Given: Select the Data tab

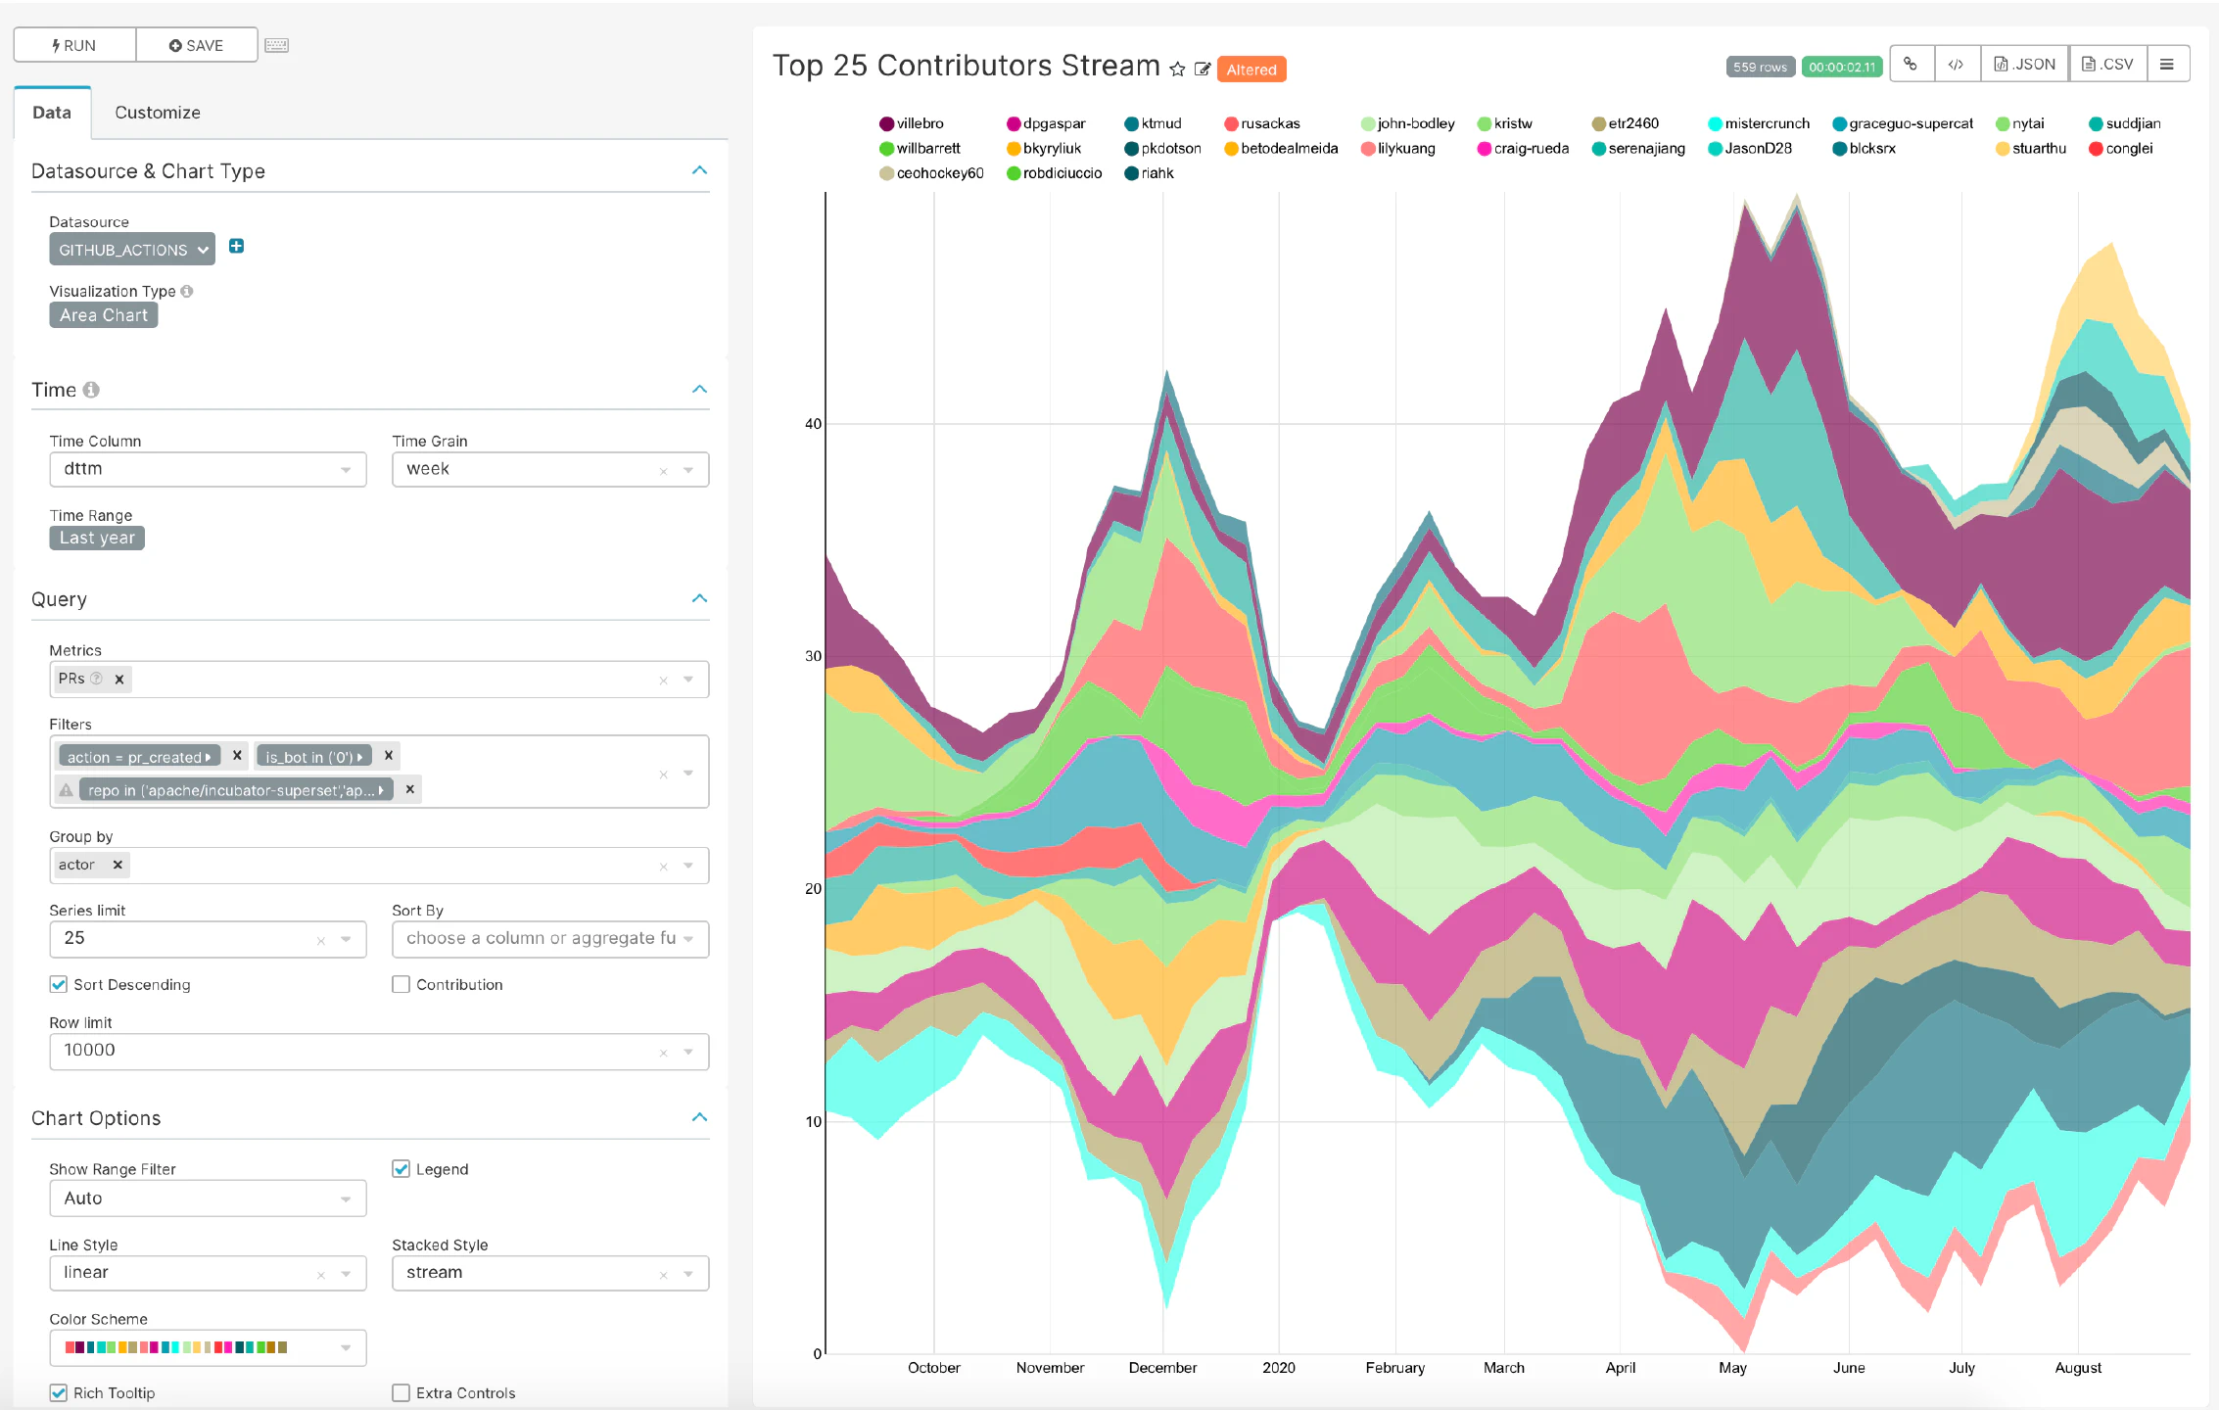Looking at the screenshot, I should pos(52,113).
